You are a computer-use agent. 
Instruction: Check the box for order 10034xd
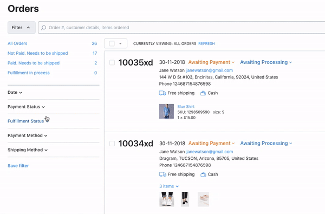112,144
